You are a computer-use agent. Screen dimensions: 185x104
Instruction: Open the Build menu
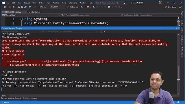point(34,3)
